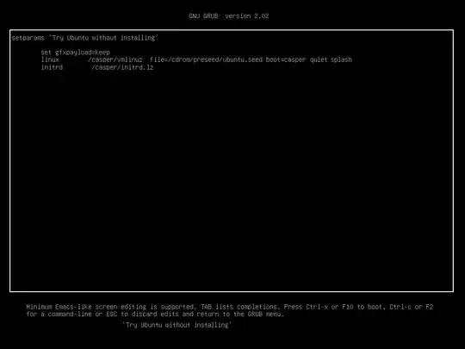The height and width of the screenshot is (349, 465).
Task: Click the 'initrd' command word
Action: click(52, 67)
